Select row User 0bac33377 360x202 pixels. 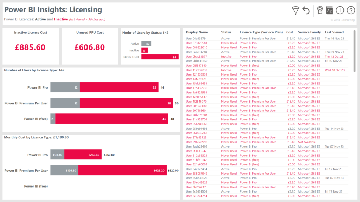coord(267,57)
